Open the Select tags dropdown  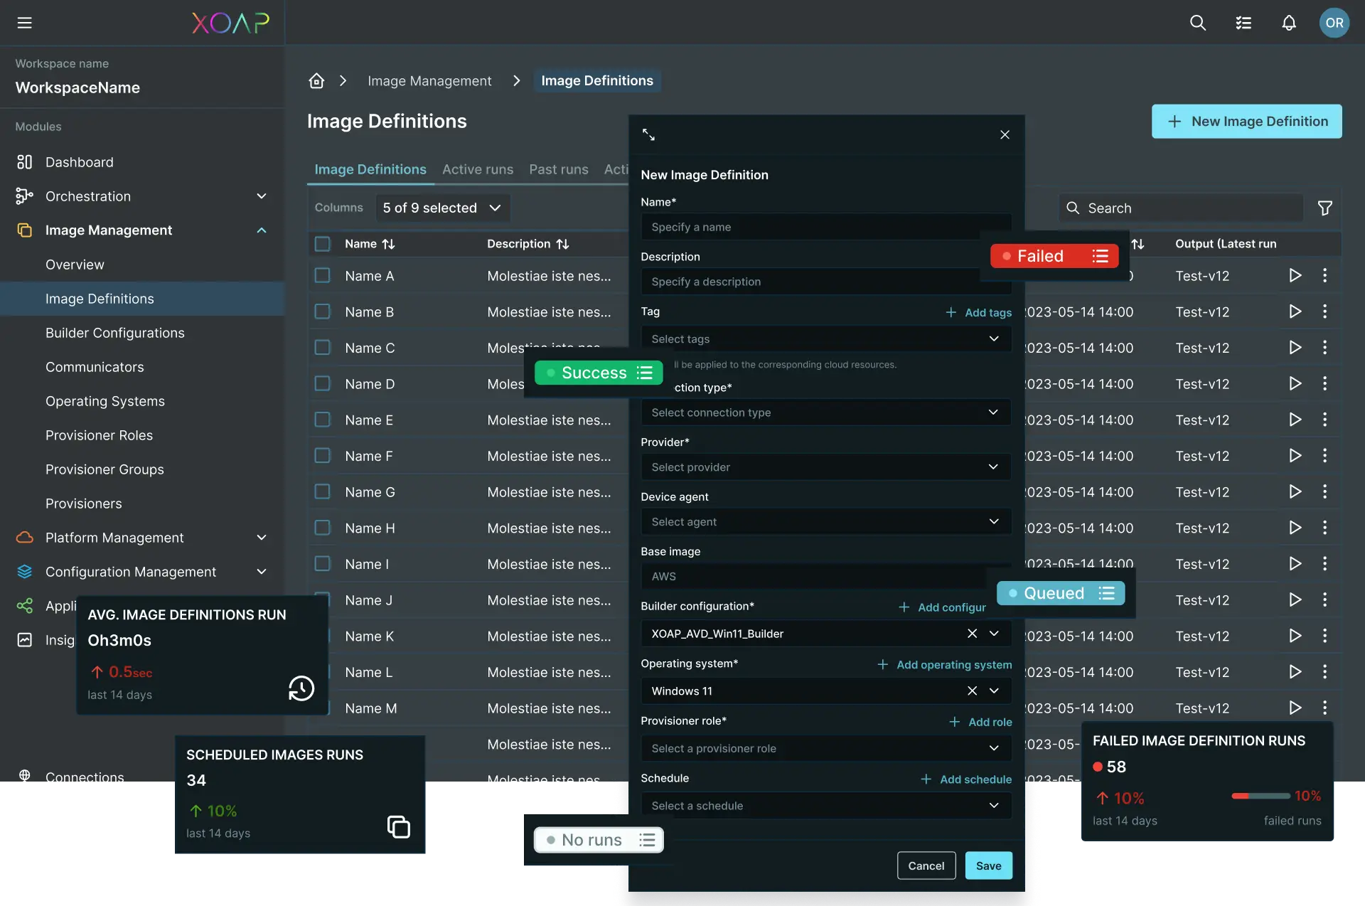pos(826,339)
